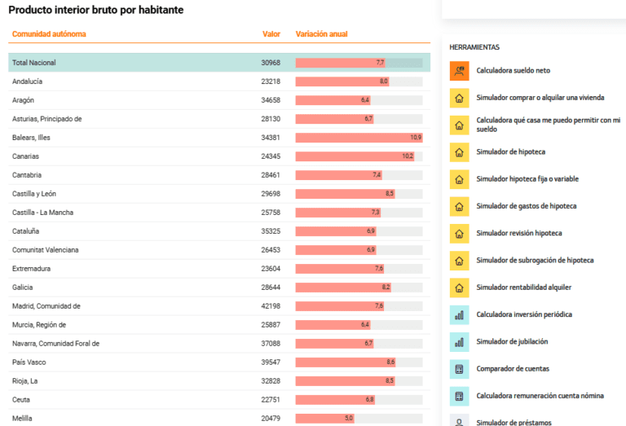Click the Balears variation bar showing 10,9
The height and width of the screenshot is (426, 626).
pos(359,138)
